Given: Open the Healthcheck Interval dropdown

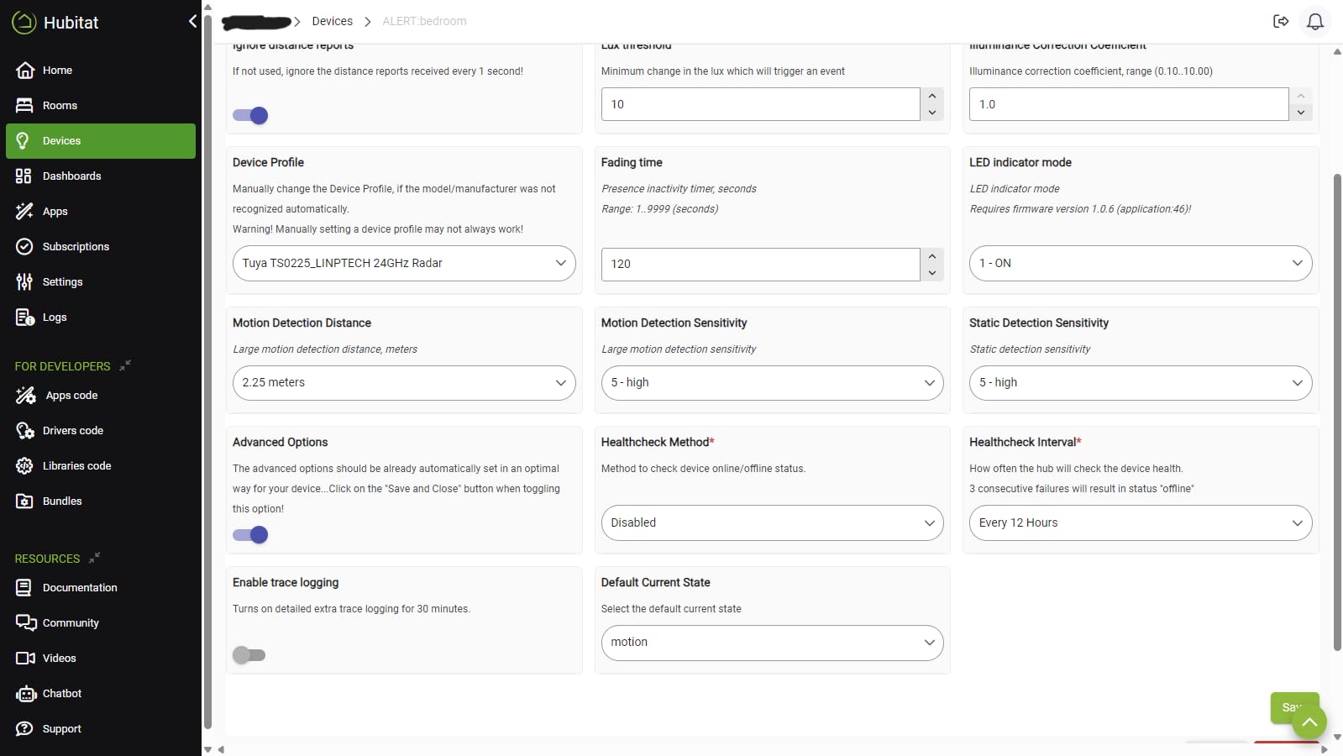Looking at the screenshot, I should pos(1141,523).
